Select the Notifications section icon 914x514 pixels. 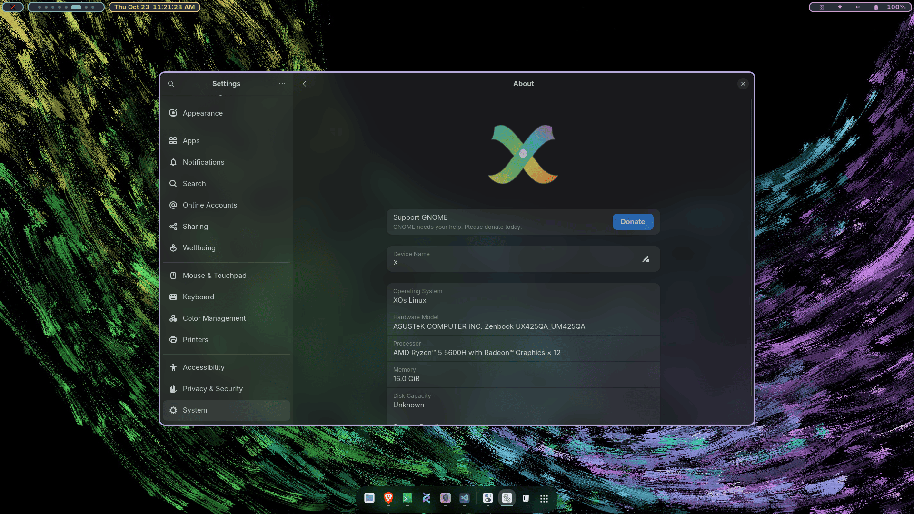click(x=173, y=162)
